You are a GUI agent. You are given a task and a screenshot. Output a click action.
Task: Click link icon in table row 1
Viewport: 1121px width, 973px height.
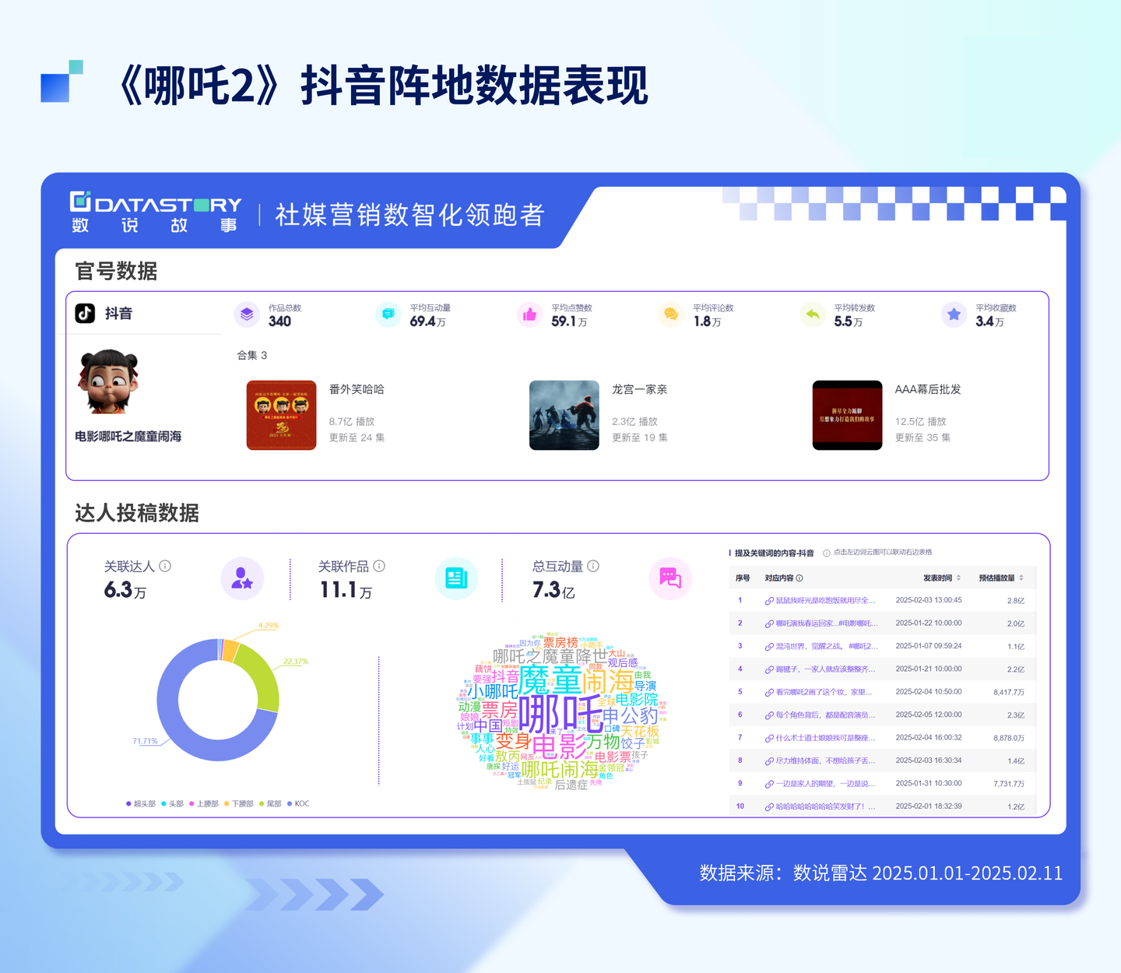[769, 601]
